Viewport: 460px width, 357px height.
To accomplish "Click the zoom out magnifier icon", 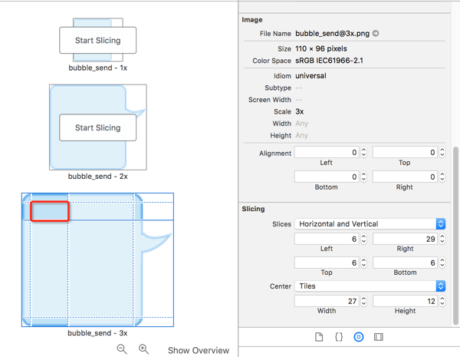I will (x=122, y=349).
